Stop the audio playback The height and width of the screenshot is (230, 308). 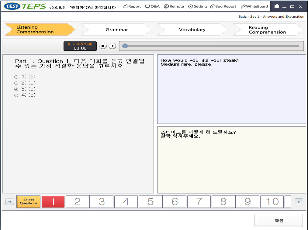click(x=103, y=46)
